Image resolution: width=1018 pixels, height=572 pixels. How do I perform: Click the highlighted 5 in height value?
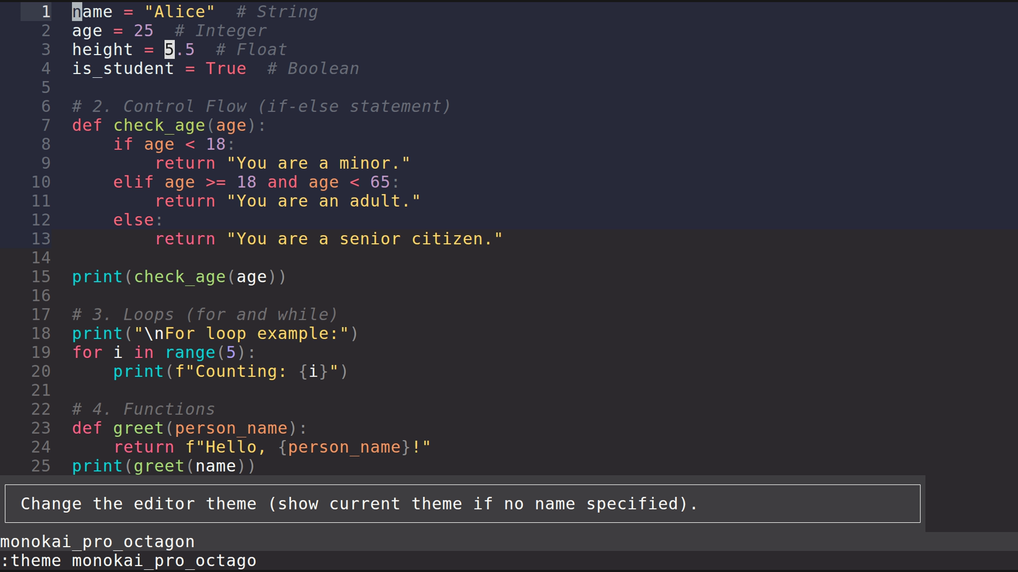(169, 49)
